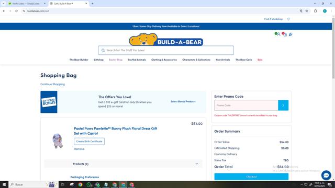This screenshot has width=335, height=188.
Task: Open the Clothing & Accessories menu
Action: [x=164, y=60]
